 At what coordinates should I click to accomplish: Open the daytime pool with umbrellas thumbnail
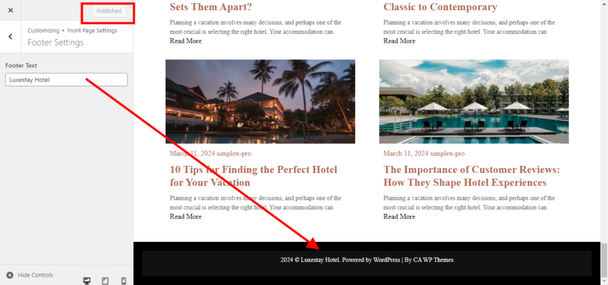pos(474,101)
